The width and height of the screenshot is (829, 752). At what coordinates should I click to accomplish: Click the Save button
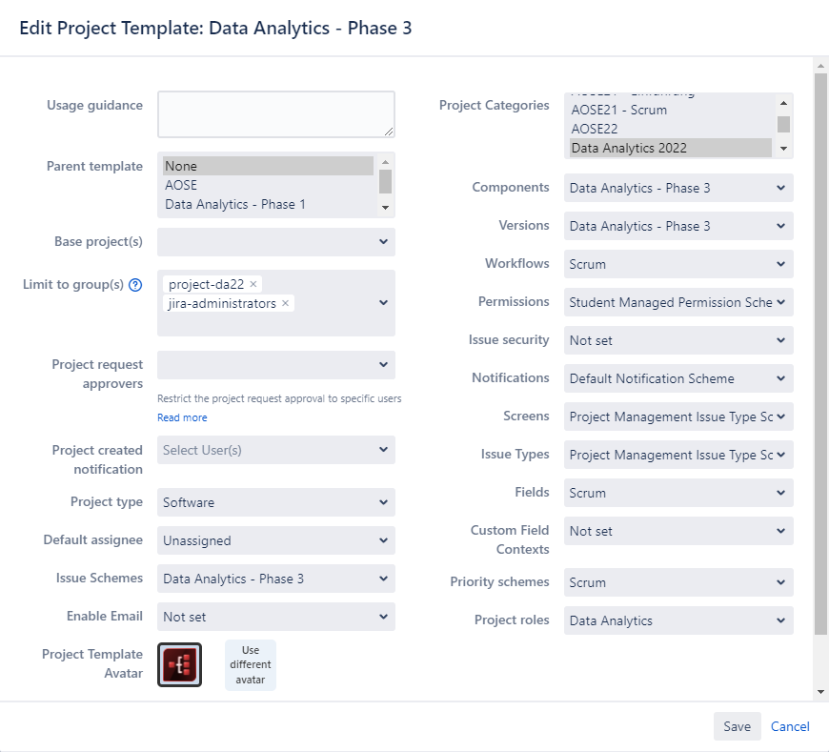[x=737, y=726]
